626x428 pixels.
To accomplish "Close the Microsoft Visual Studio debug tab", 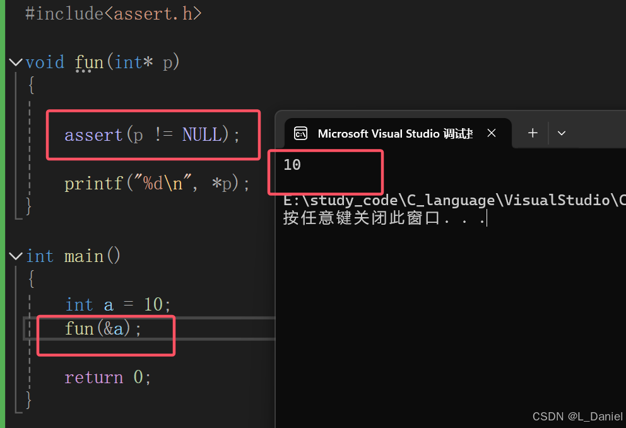I will (492, 133).
